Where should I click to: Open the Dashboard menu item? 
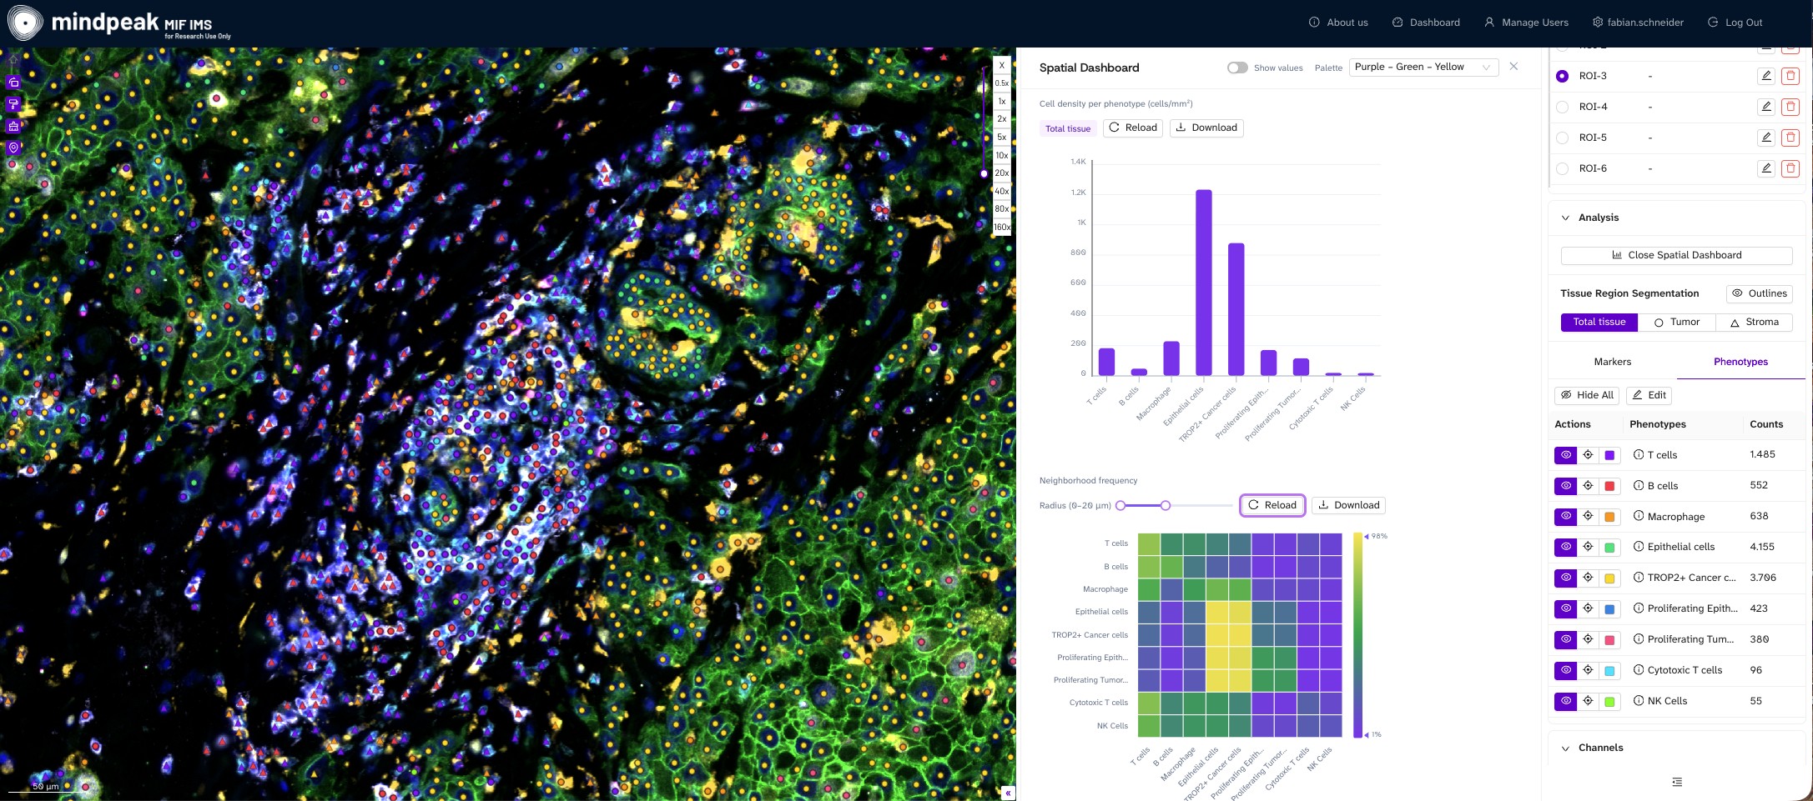[1426, 23]
